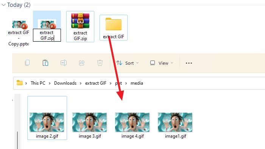This screenshot has width=265, height=149.
Task: Open the View dropdown menu
Action: (x=162, y=63)
